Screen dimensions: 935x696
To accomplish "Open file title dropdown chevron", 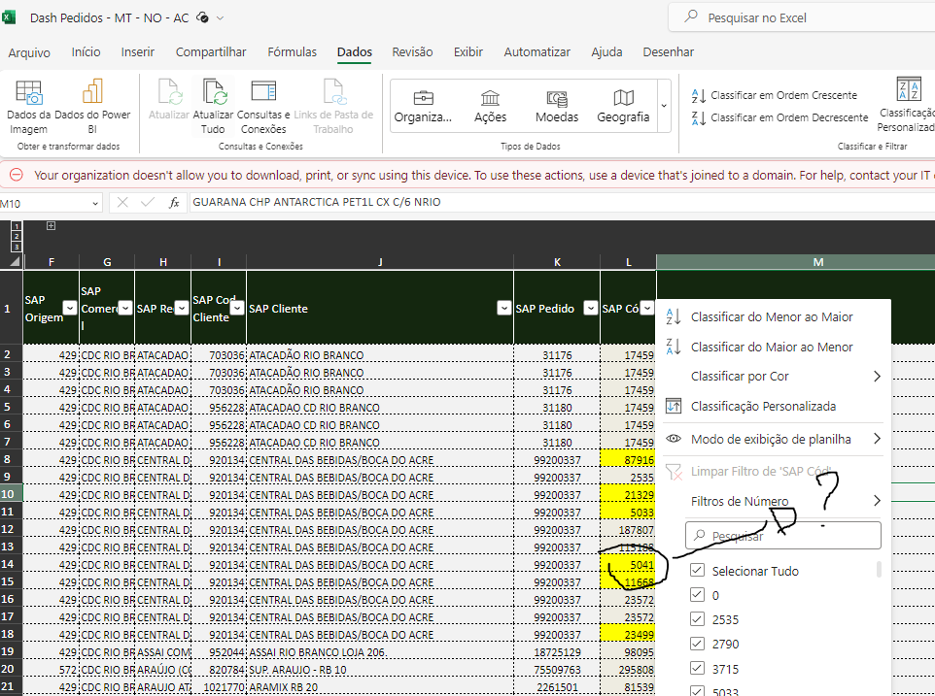I will point(220,17).
